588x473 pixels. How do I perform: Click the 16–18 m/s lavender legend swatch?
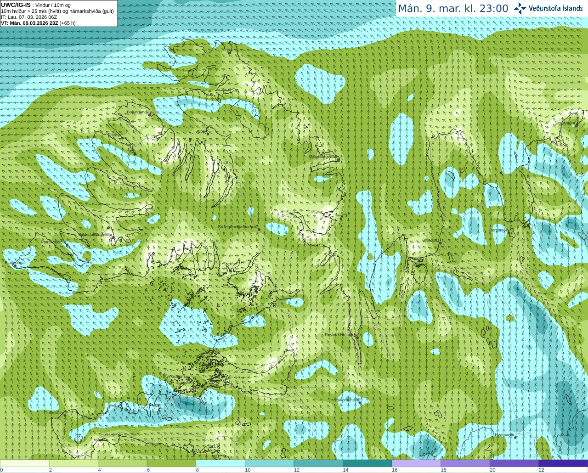416,463
